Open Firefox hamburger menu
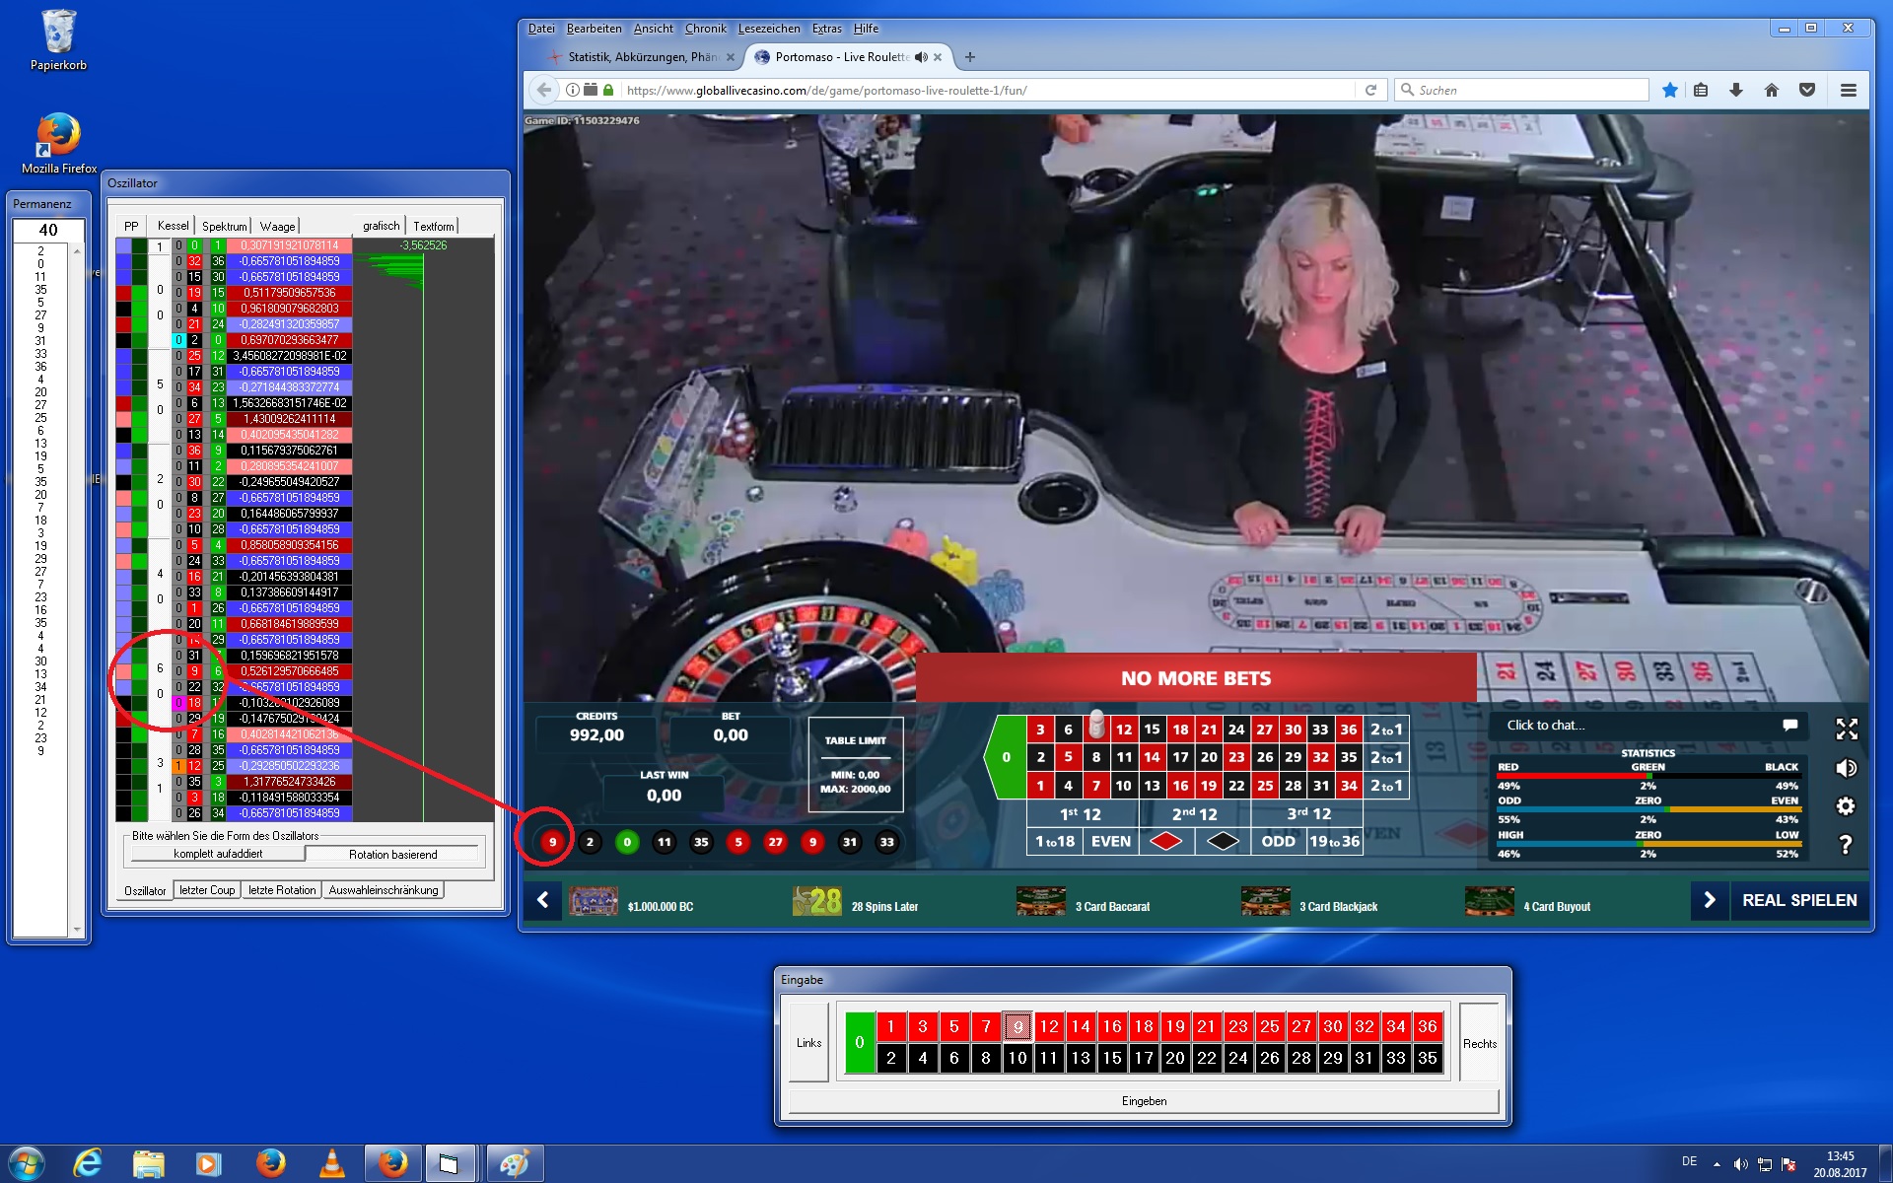 tap(1849, 90)
